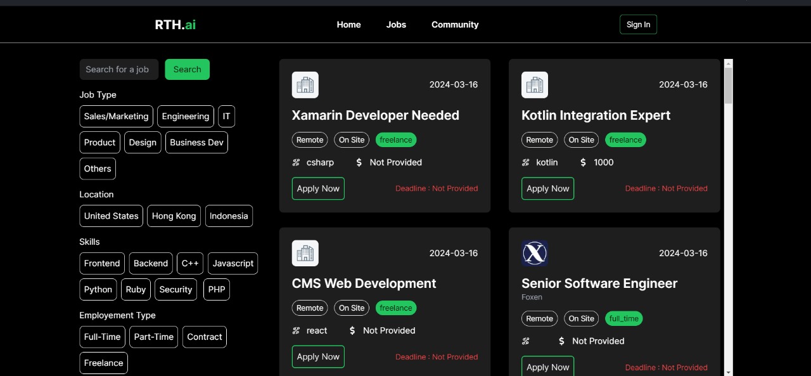This screenshot has width=811, height=376.
Task: Apply Now for Xamarin Developer Needed
Action: (318, 188)
